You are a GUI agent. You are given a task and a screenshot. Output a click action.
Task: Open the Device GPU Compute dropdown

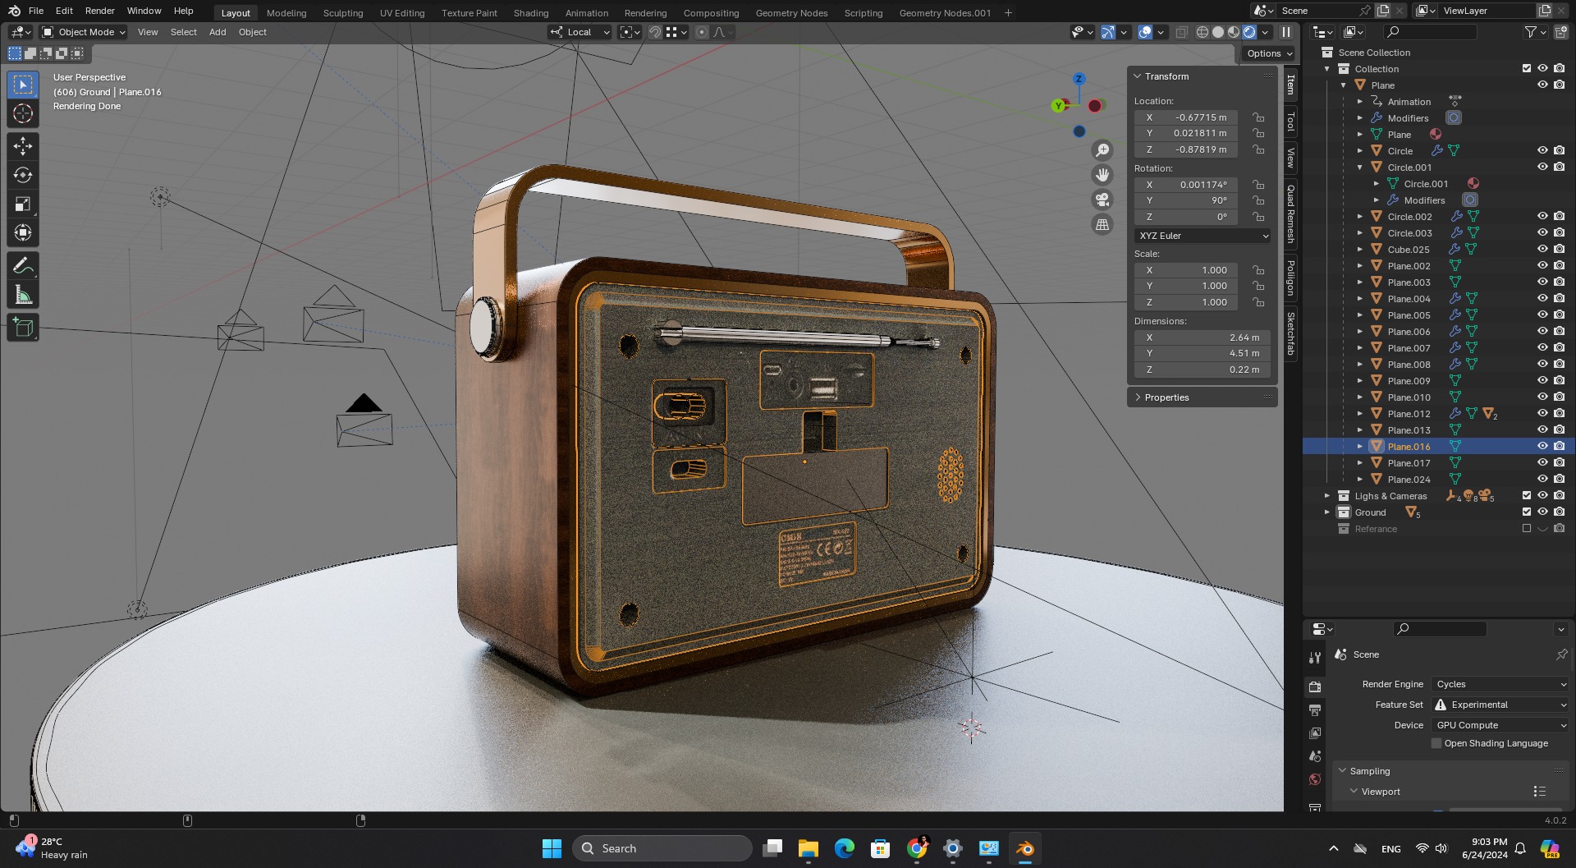(x=1500, y=725)
